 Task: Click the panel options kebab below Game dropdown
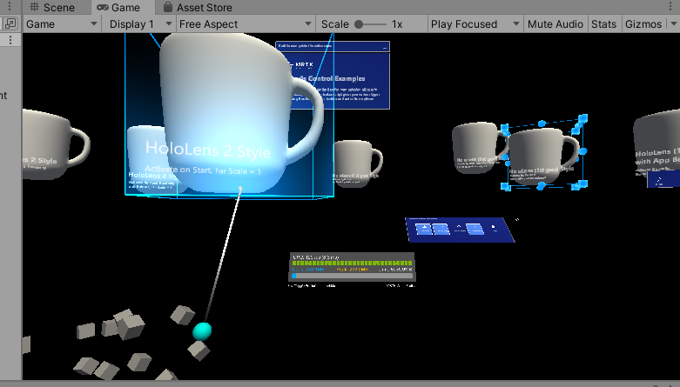(x=10, y=40)
